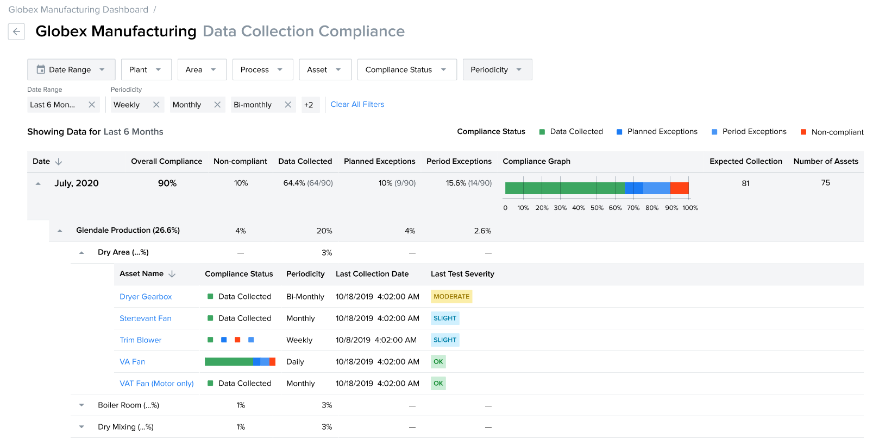Remove the Monthly periodicity chip
The image size is (879, 440).
pyautogui.click(x=217, y=105)
